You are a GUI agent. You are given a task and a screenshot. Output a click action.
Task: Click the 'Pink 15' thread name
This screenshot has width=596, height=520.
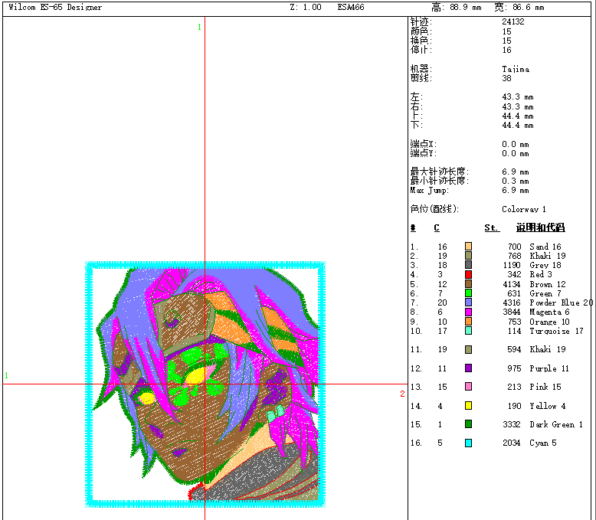pos(545,387)
